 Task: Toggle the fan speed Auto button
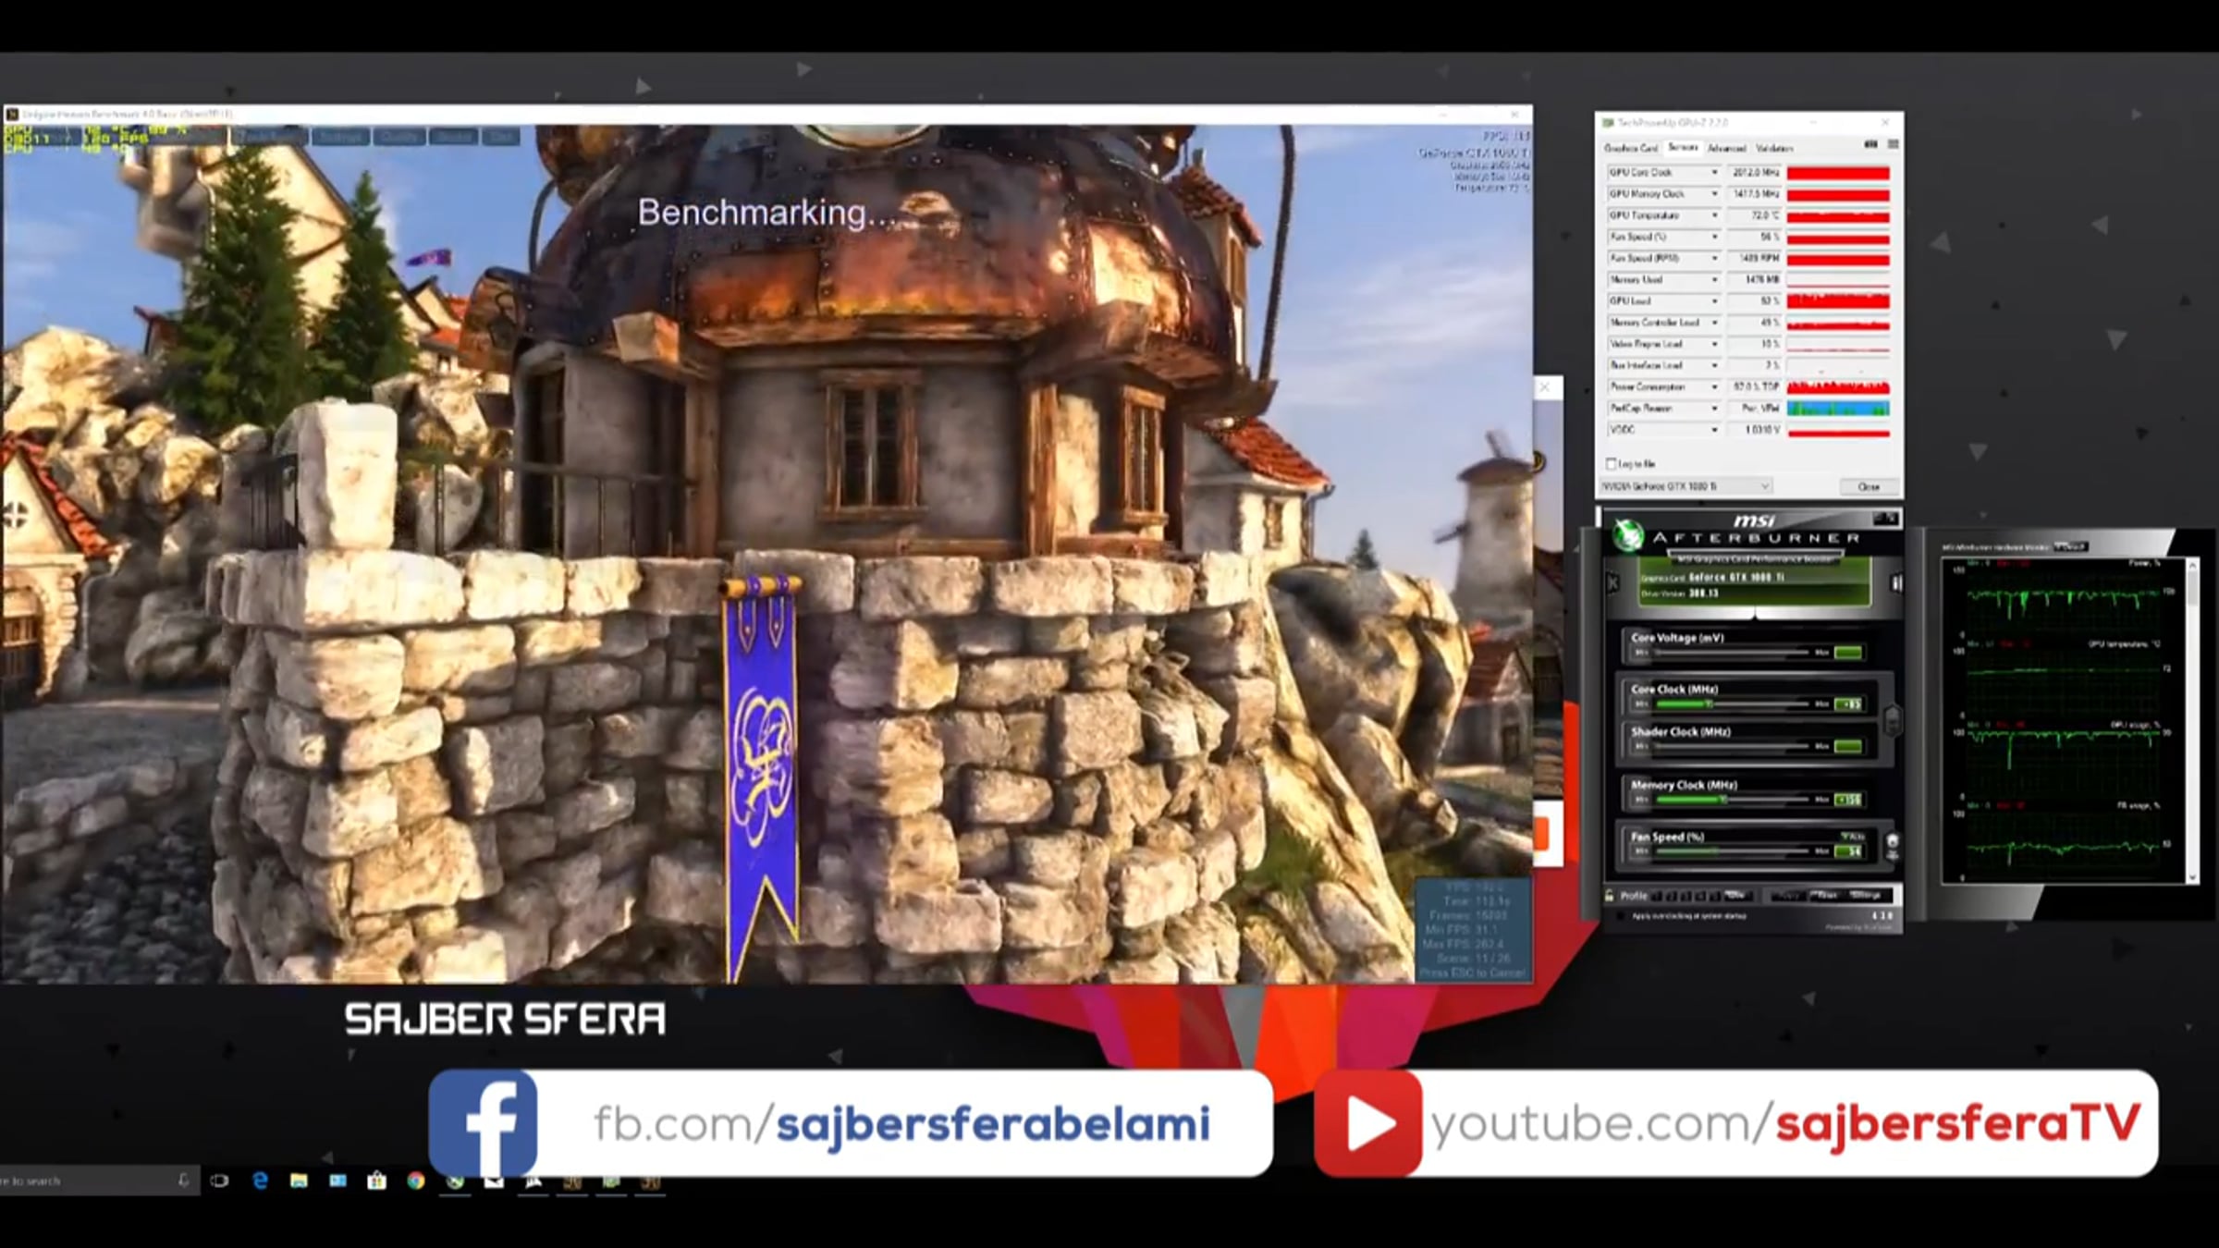(x=1852, y=836)
